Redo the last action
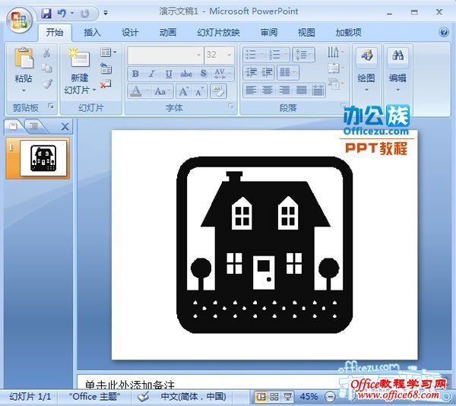 tap(85, 14)
